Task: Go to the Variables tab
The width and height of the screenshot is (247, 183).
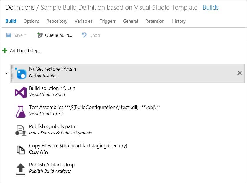Action: point(83,21)
